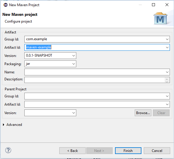
Task: Click Description field scroll up arrow
Action: [167, 79]
